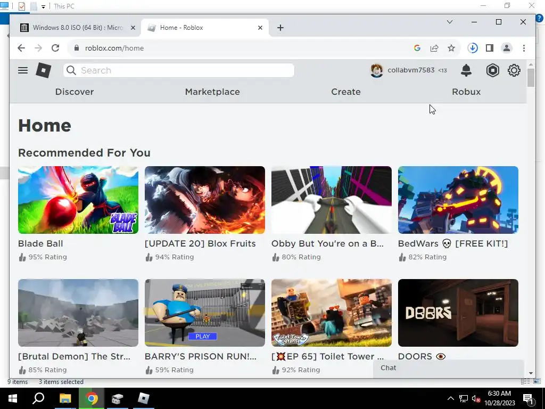
Task: Click the Blade Ball title link
Action: 40,243
